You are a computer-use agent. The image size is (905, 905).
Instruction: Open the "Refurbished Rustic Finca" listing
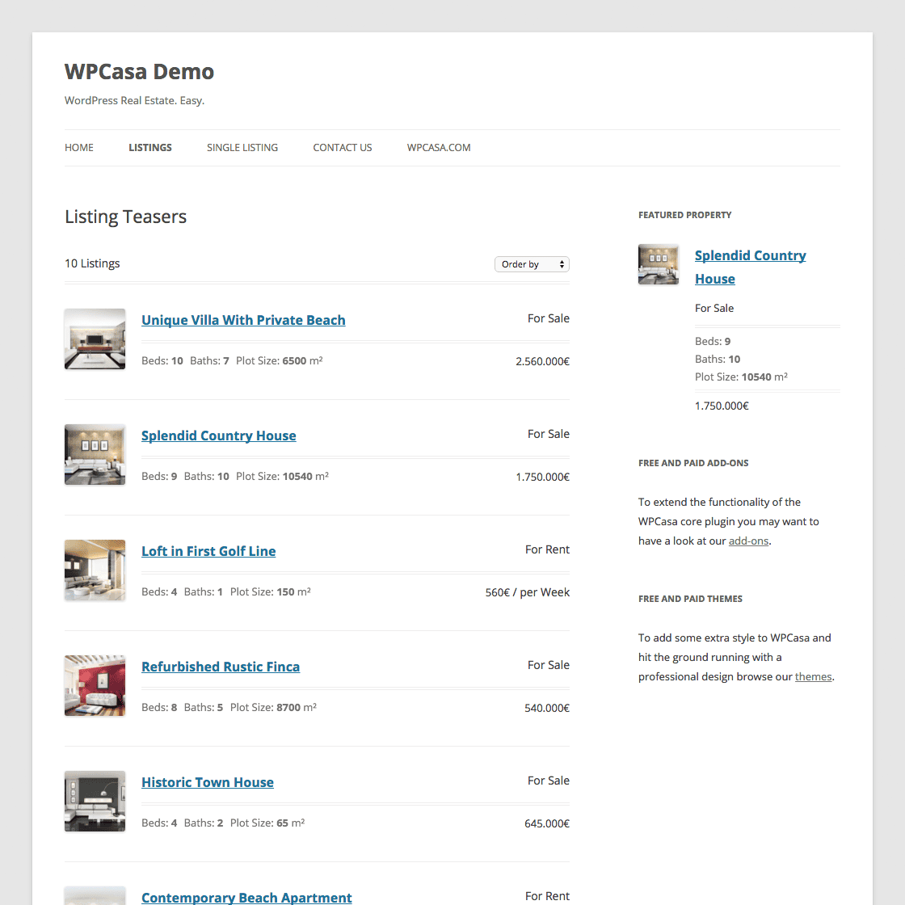click(221, 667)
